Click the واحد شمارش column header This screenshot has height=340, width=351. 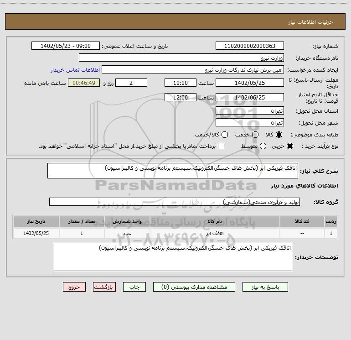tap(127, 221)
